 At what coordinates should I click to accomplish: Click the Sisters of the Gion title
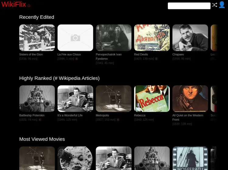click(31, 54)
